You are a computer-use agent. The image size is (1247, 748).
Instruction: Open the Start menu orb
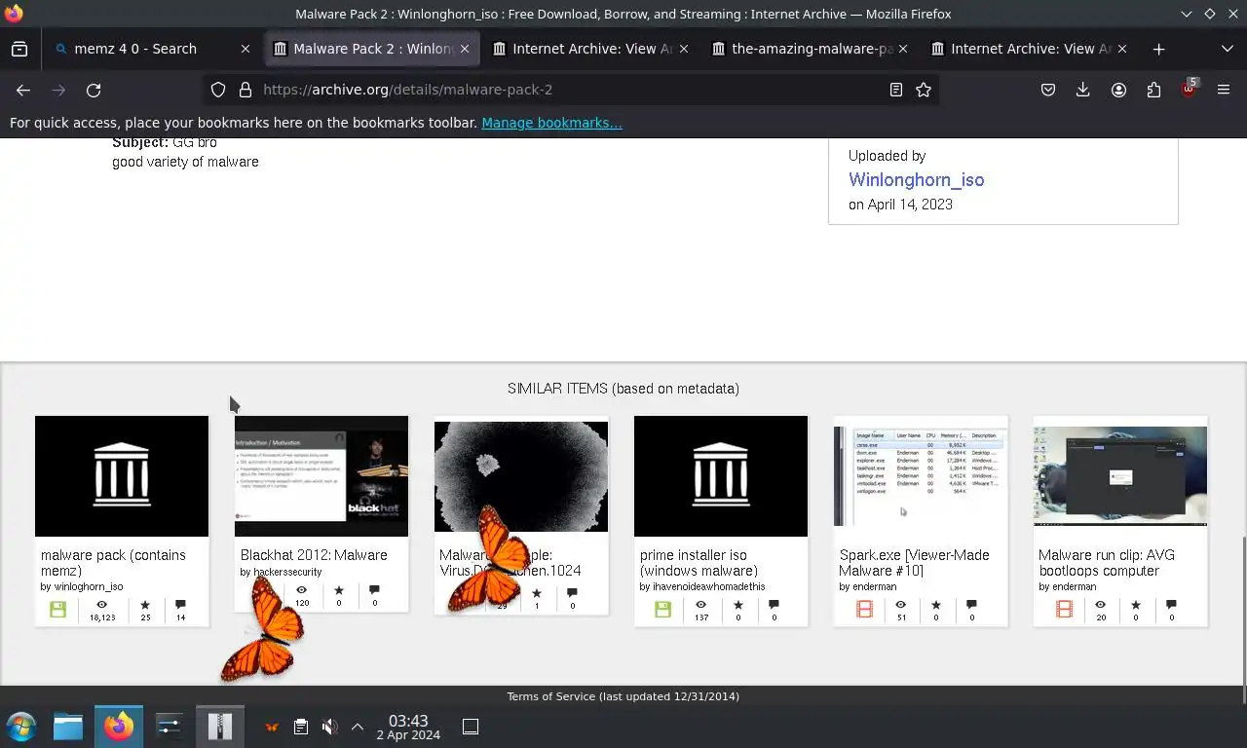pyautogui.click(x=20, y=727)
